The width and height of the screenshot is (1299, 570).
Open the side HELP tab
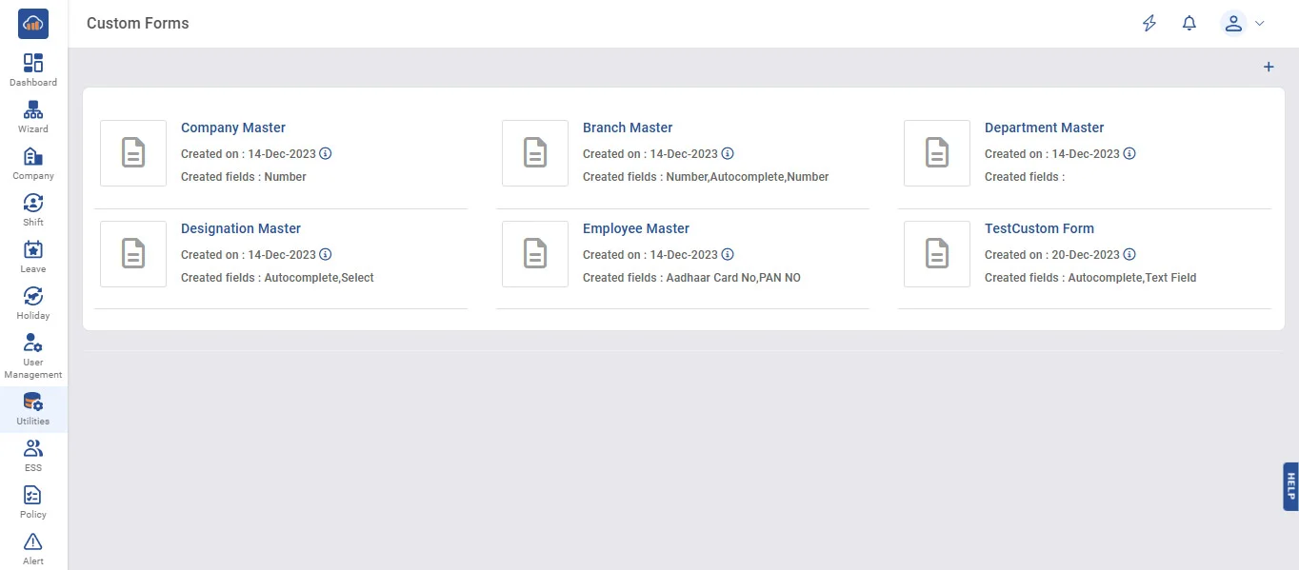click(1290, 486)
